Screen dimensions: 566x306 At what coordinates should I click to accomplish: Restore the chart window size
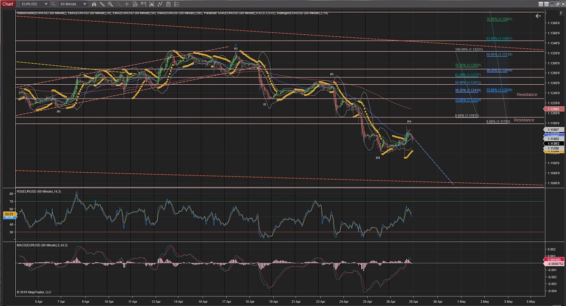tap(558, 4)
